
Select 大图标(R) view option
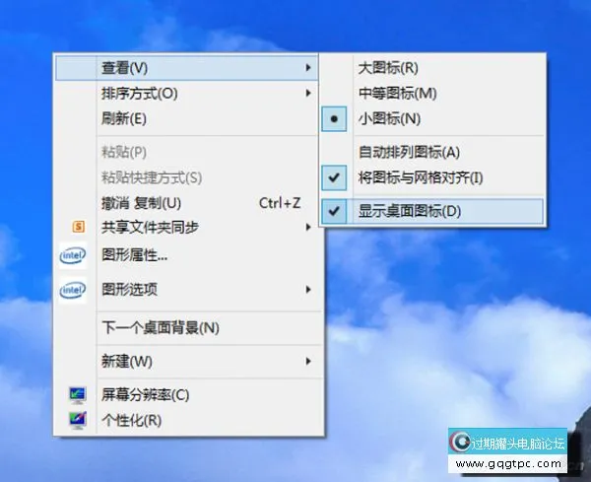pos(432,68)
